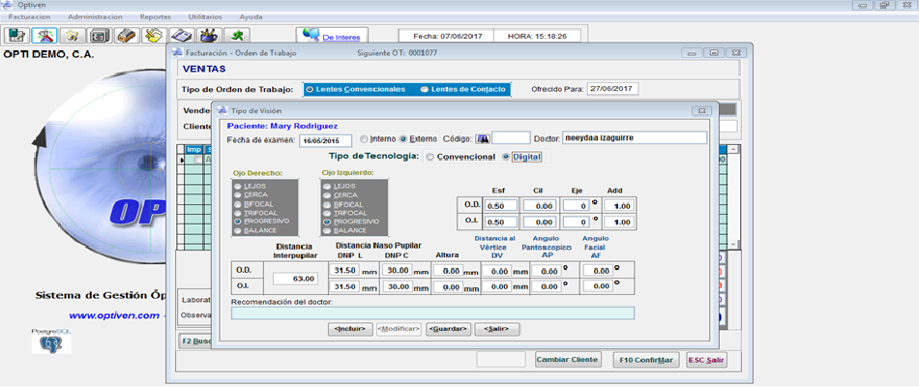This screenshot has width=919, height=387.
Task: Click the highlighted second toolbar icon
Action: coord(44,36)
